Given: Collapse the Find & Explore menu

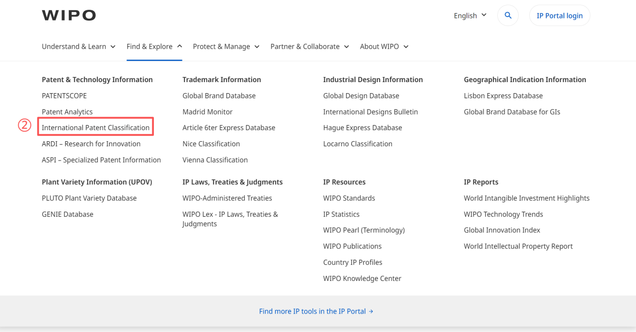Looking at the screenshot, I should pos(154,47).
